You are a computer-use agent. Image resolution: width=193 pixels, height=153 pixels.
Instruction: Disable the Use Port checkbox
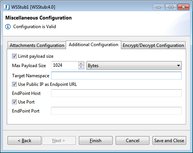tap(14, 102)
